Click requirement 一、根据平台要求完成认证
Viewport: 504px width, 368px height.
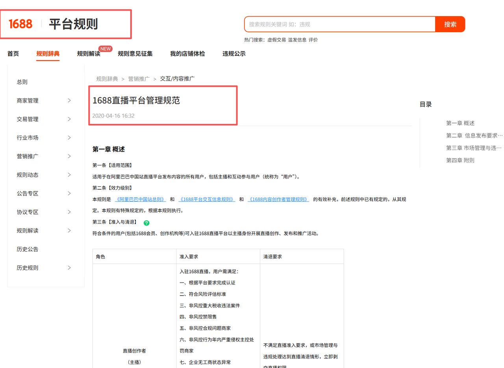coord(208,283)
